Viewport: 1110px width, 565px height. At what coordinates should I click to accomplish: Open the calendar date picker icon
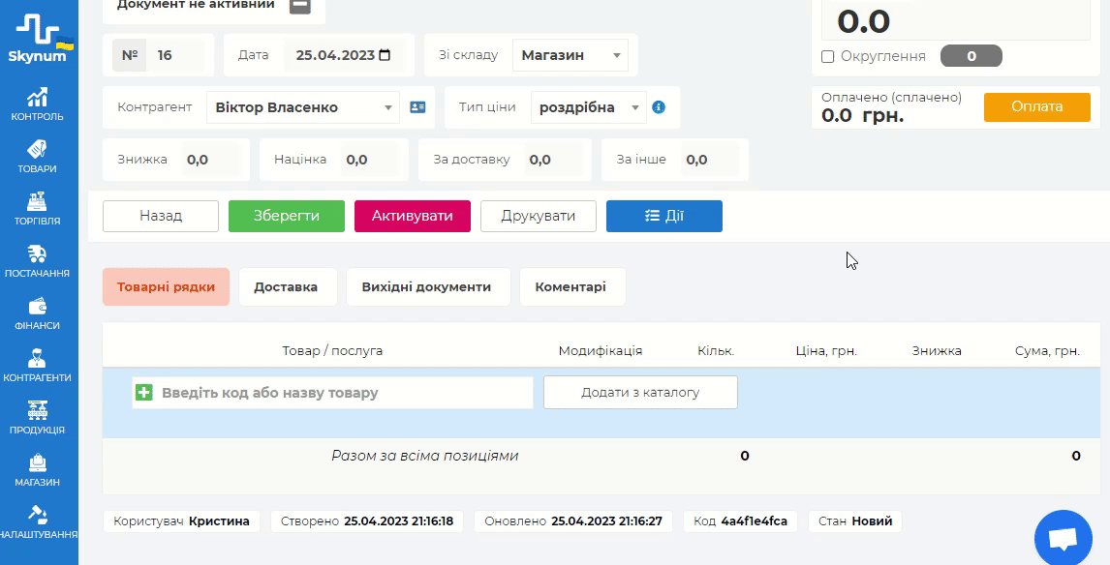(385, 55)
